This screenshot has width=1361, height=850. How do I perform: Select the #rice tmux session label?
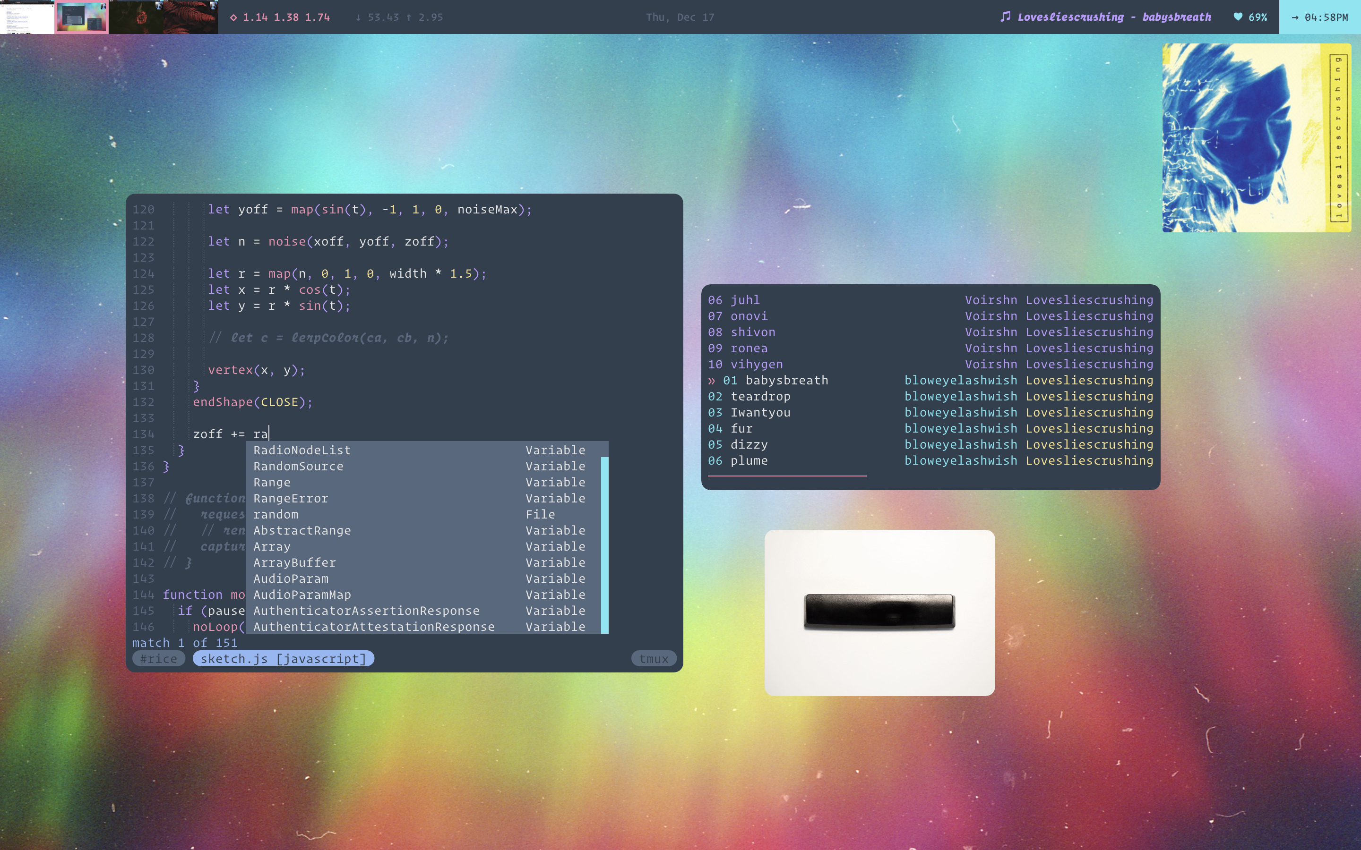click(x=159, y=658)
